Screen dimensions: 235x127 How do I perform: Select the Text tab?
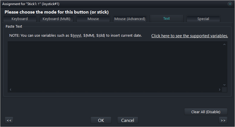coord(166,19)
